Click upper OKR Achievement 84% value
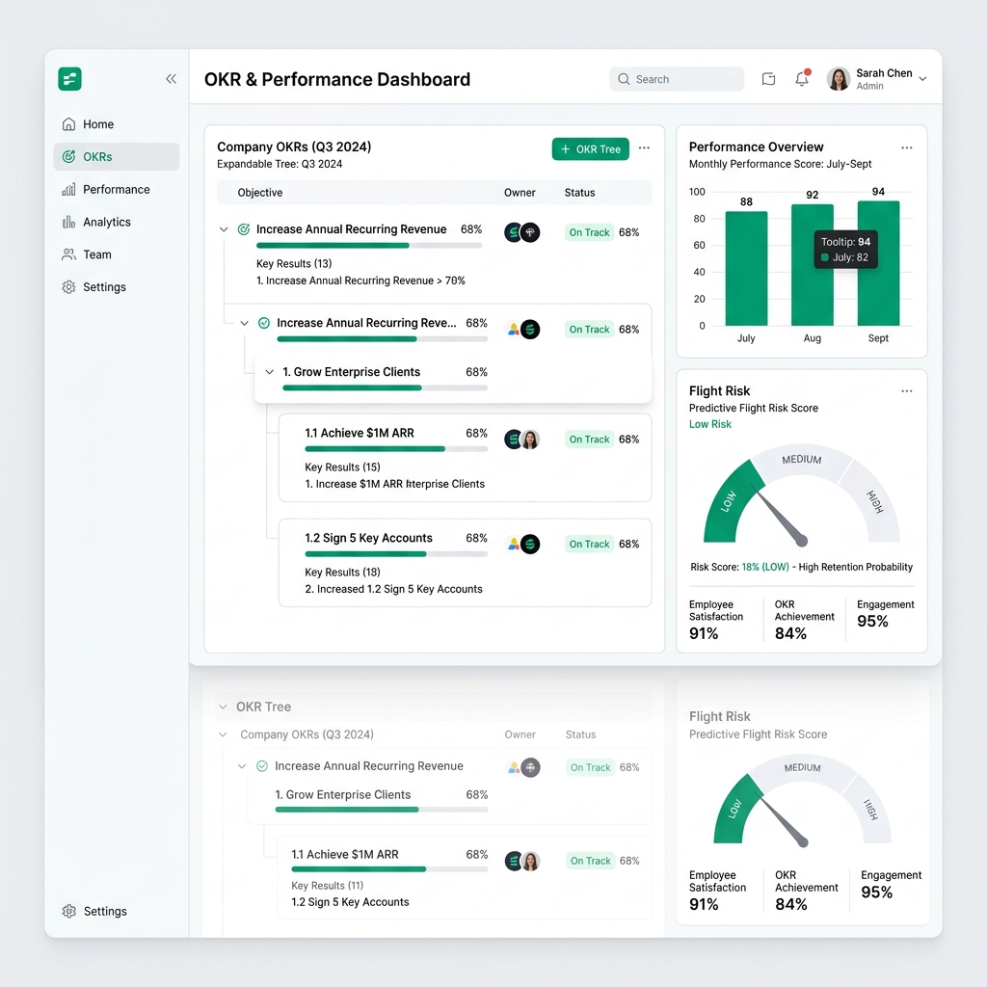Viewport: 987px width, 987px height. (x=790, y=633)
